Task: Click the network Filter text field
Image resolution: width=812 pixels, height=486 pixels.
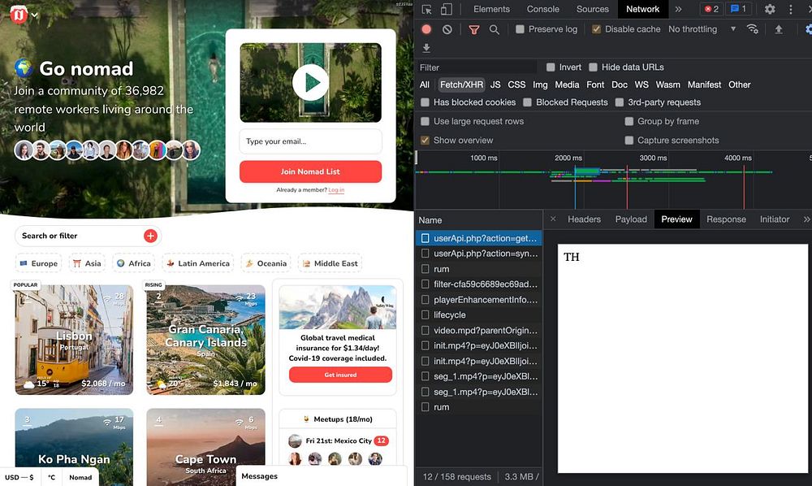Action: [x=477, y=67]
